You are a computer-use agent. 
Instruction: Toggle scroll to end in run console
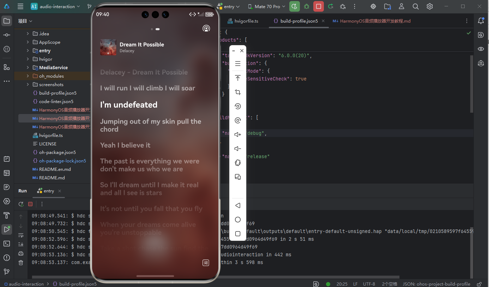coord(21,244)
